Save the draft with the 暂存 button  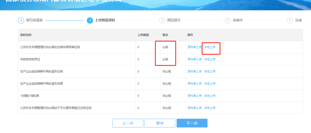(160, 123)
